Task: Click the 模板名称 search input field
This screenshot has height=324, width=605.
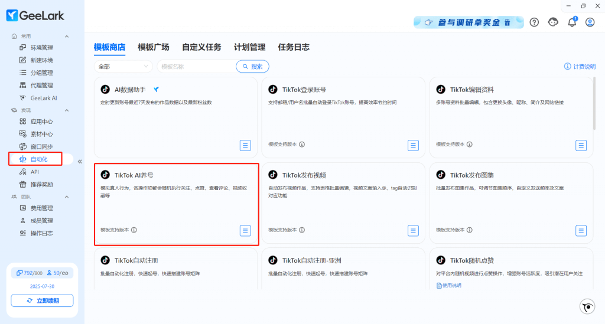Action: [195, 67]
